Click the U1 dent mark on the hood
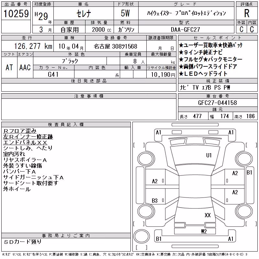The image size is (259, 259). [x=209, y=155]
